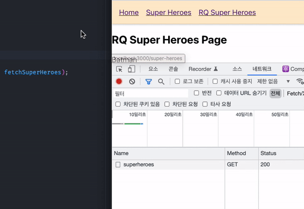
Task: Check the 차단된 쿠키 있음 checkbox
Action: point(118,104)
